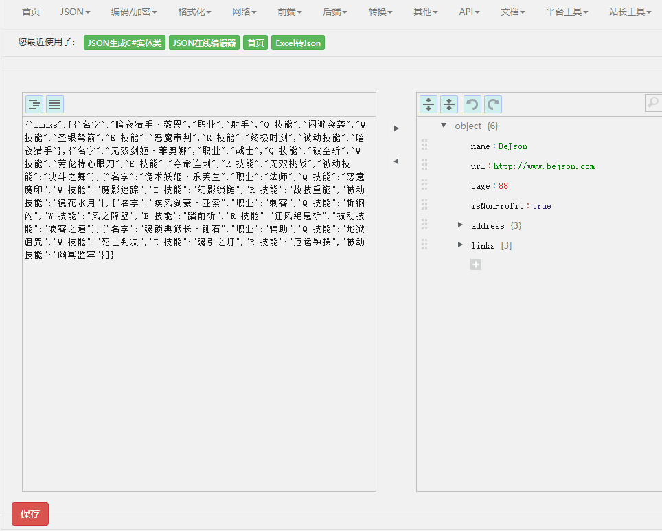
Task: Open recently used JSON生成C#实体类 tool
Action: [124, 43]
